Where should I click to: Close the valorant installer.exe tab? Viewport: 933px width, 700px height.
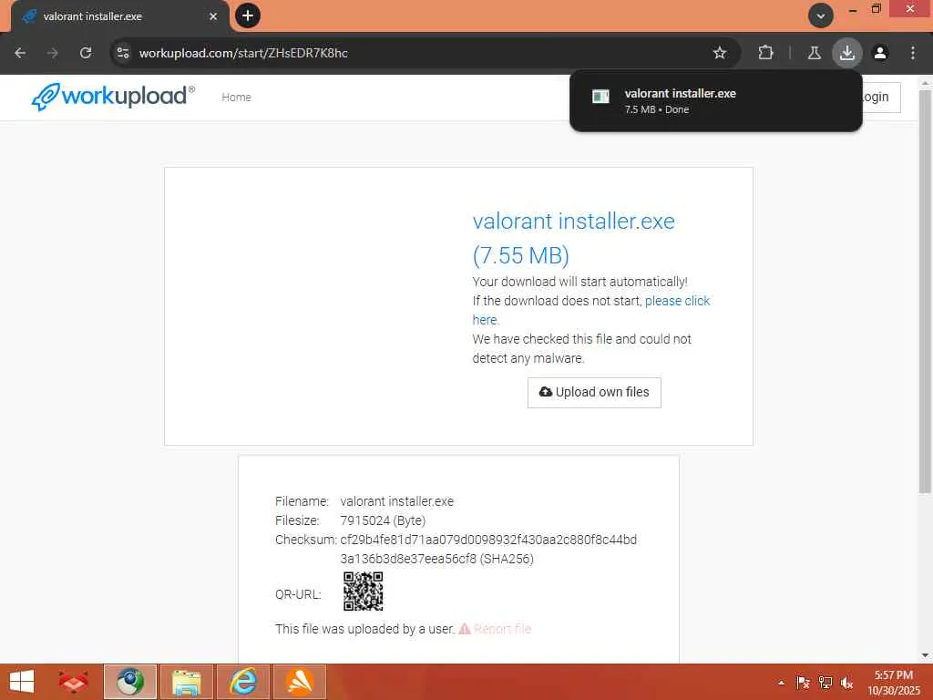tap(213, 16)
